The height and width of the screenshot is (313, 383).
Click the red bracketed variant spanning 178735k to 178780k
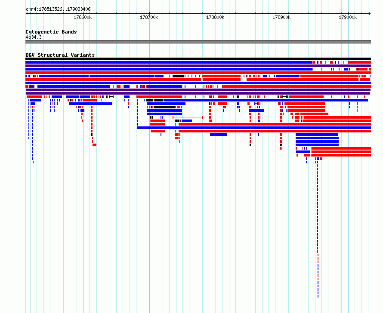click(x=188, y=117)
